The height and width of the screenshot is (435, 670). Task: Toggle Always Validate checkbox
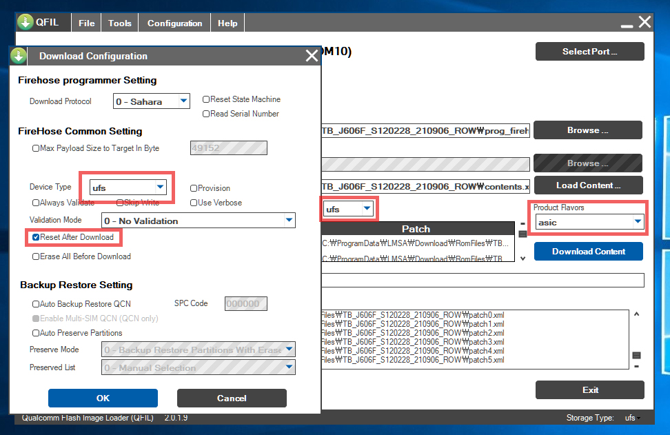[x=36, y=203]
